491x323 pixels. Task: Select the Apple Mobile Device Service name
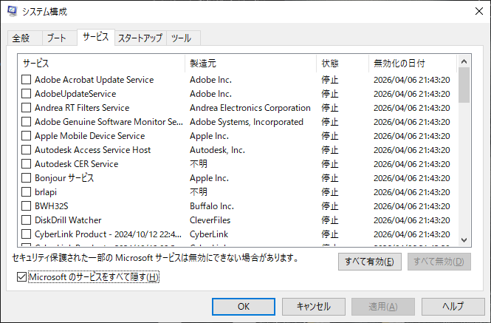pos(90,136)
